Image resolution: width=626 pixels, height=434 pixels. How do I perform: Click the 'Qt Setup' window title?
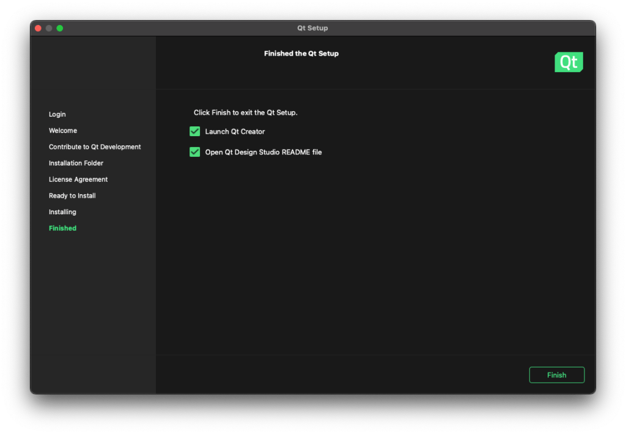pyautogui.click(x=312, y=28)
